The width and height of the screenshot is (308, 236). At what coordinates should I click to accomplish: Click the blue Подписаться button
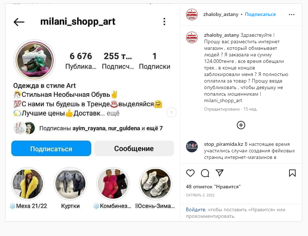pyautogui.click(x=51, y=148)
